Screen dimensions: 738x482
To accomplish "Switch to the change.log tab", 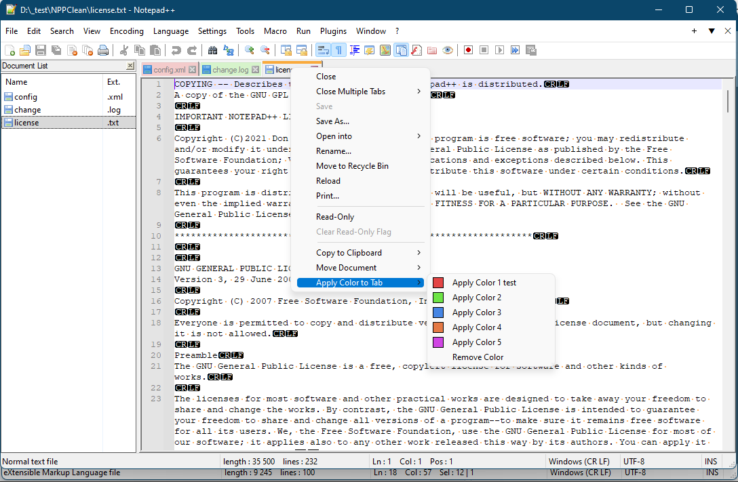I will [x=231, y=69].
